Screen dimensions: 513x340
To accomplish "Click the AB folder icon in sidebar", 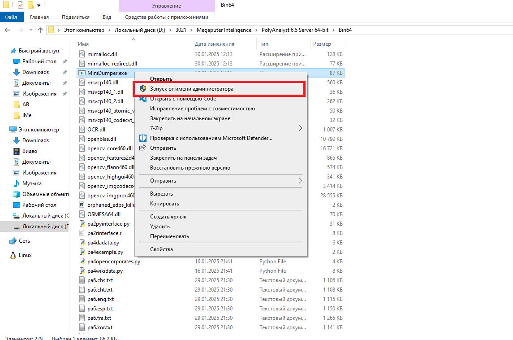I will [17, 105].
